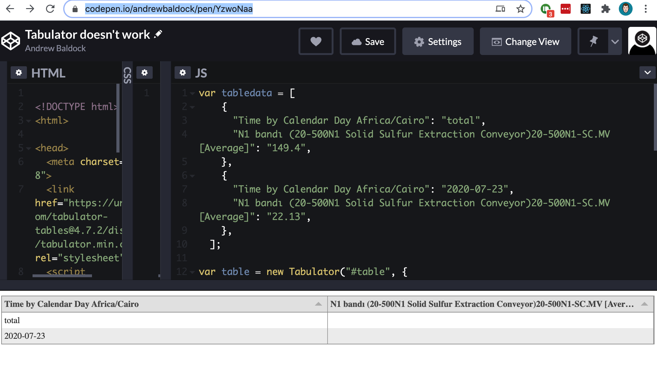This screenshot has width=657, height=365.
Task: Open CSS editor settings gear
Action: pyautogui.click(x=144, y=72)
